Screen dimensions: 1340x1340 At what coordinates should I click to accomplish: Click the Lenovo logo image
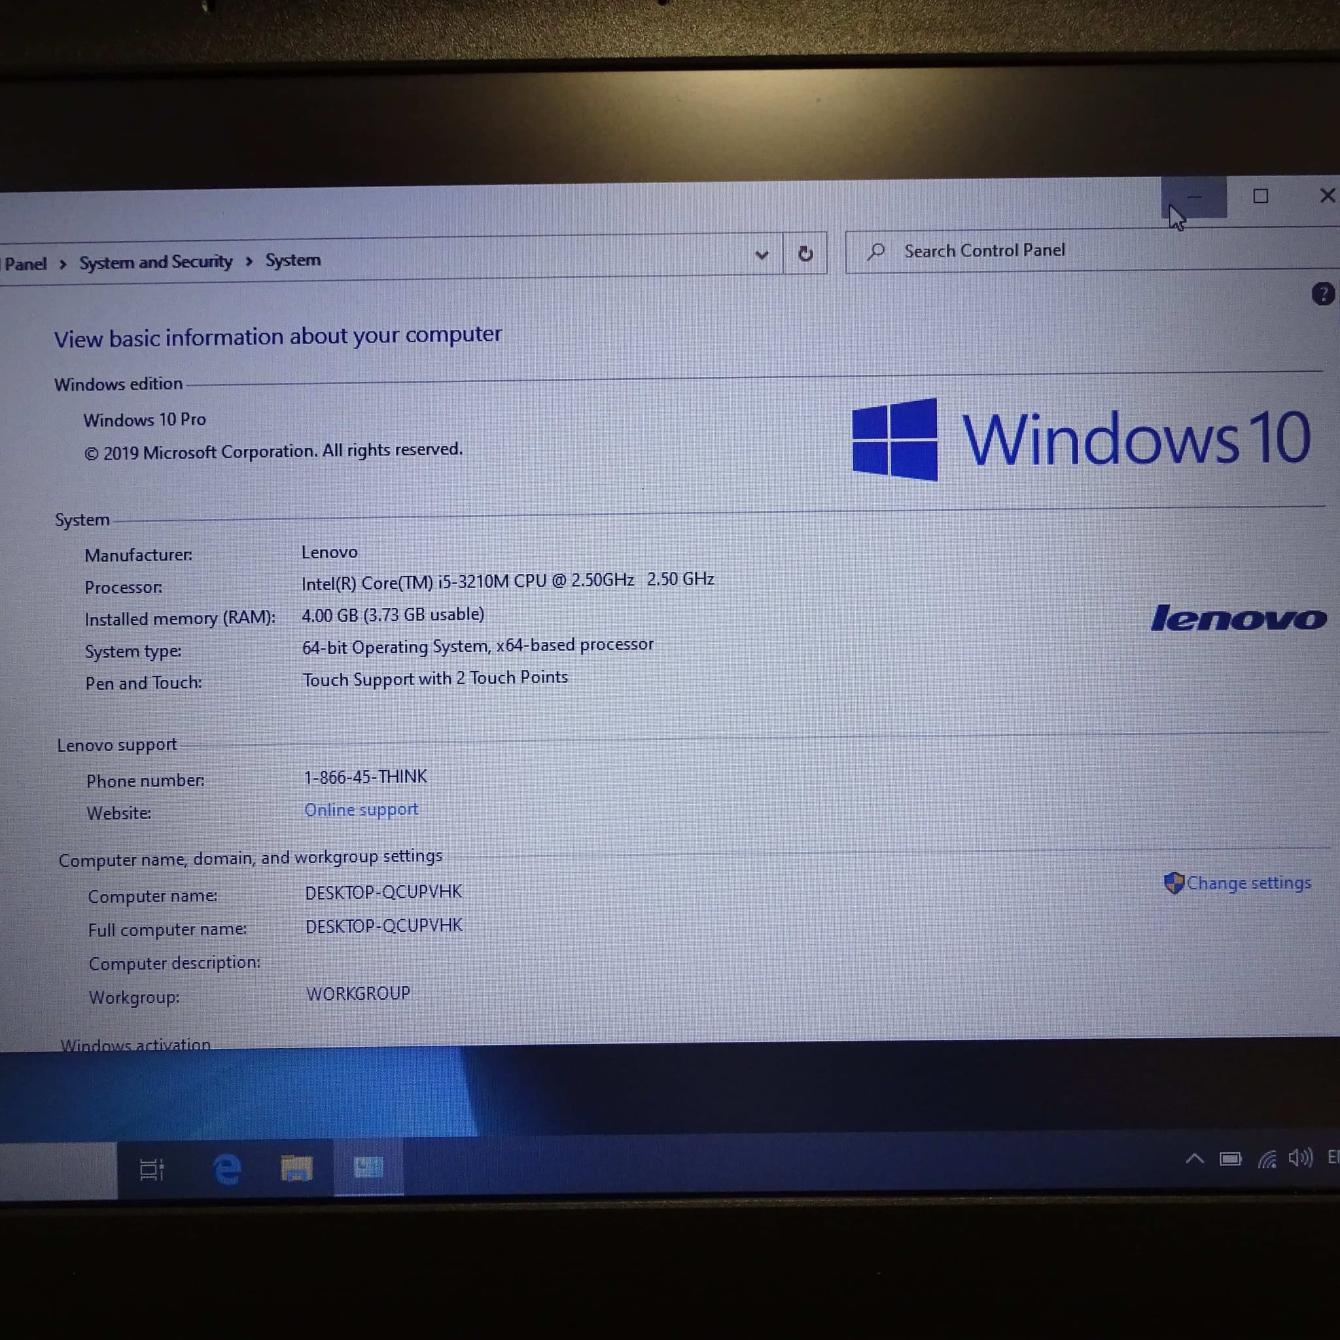click(1239, 617)
